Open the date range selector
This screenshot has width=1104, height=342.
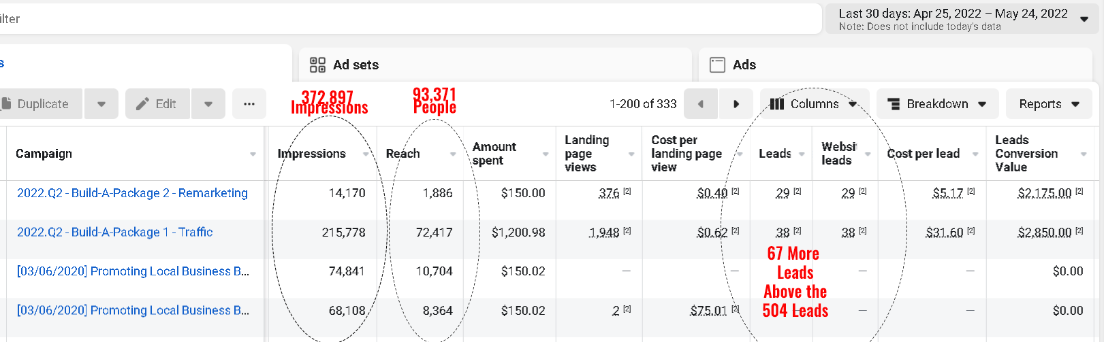point(962,19)
